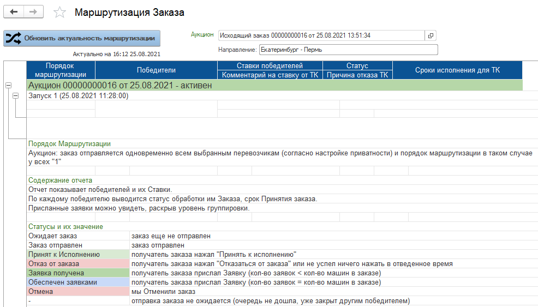
Task: Go back with the left arrow button
Action: coord(14,12)
